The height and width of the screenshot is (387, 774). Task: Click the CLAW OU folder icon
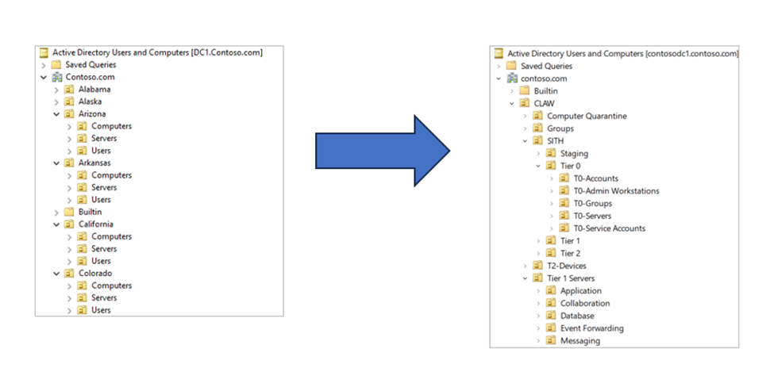[525, 104]
